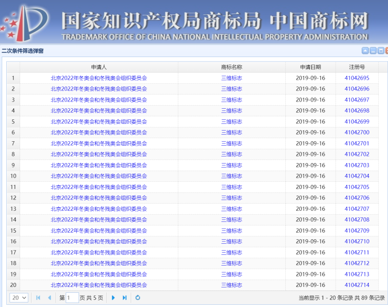Open the 三维标志 trademark link in row 14
The height and width of the screenshot is (307, 388).
232,220
